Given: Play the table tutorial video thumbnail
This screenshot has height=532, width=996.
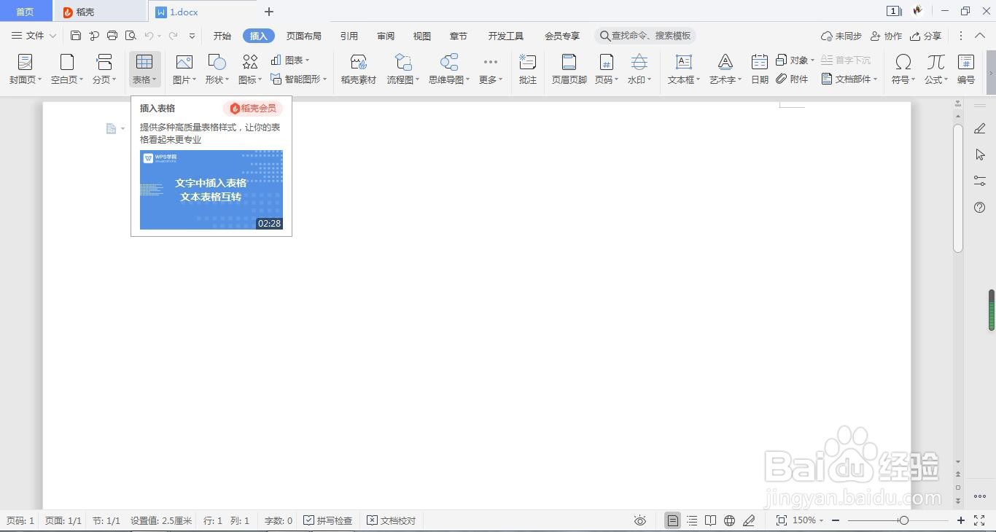Looking at the screenshot, I should click(211, 189).
